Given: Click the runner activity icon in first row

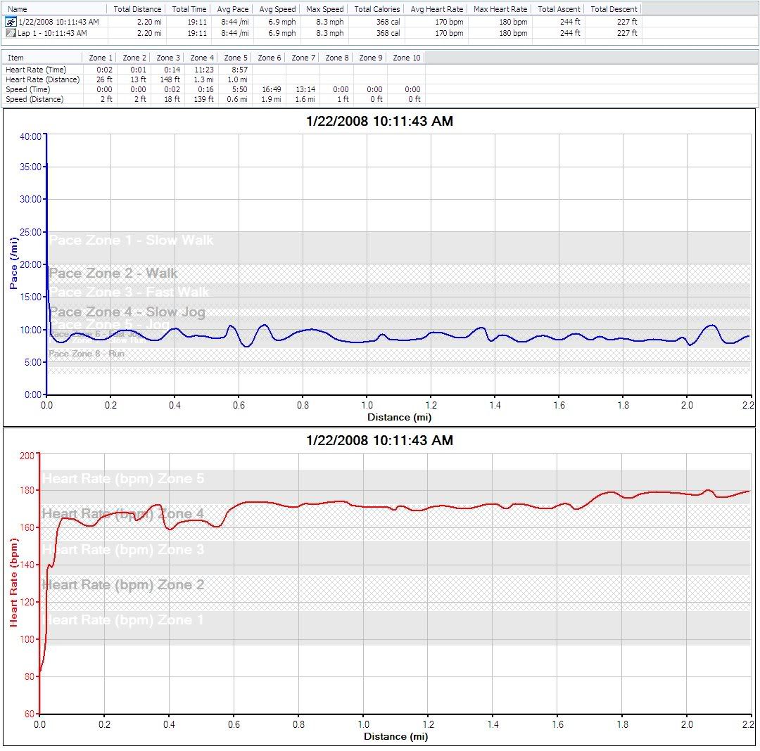Looking at the screenshot, I should point(10,22).
